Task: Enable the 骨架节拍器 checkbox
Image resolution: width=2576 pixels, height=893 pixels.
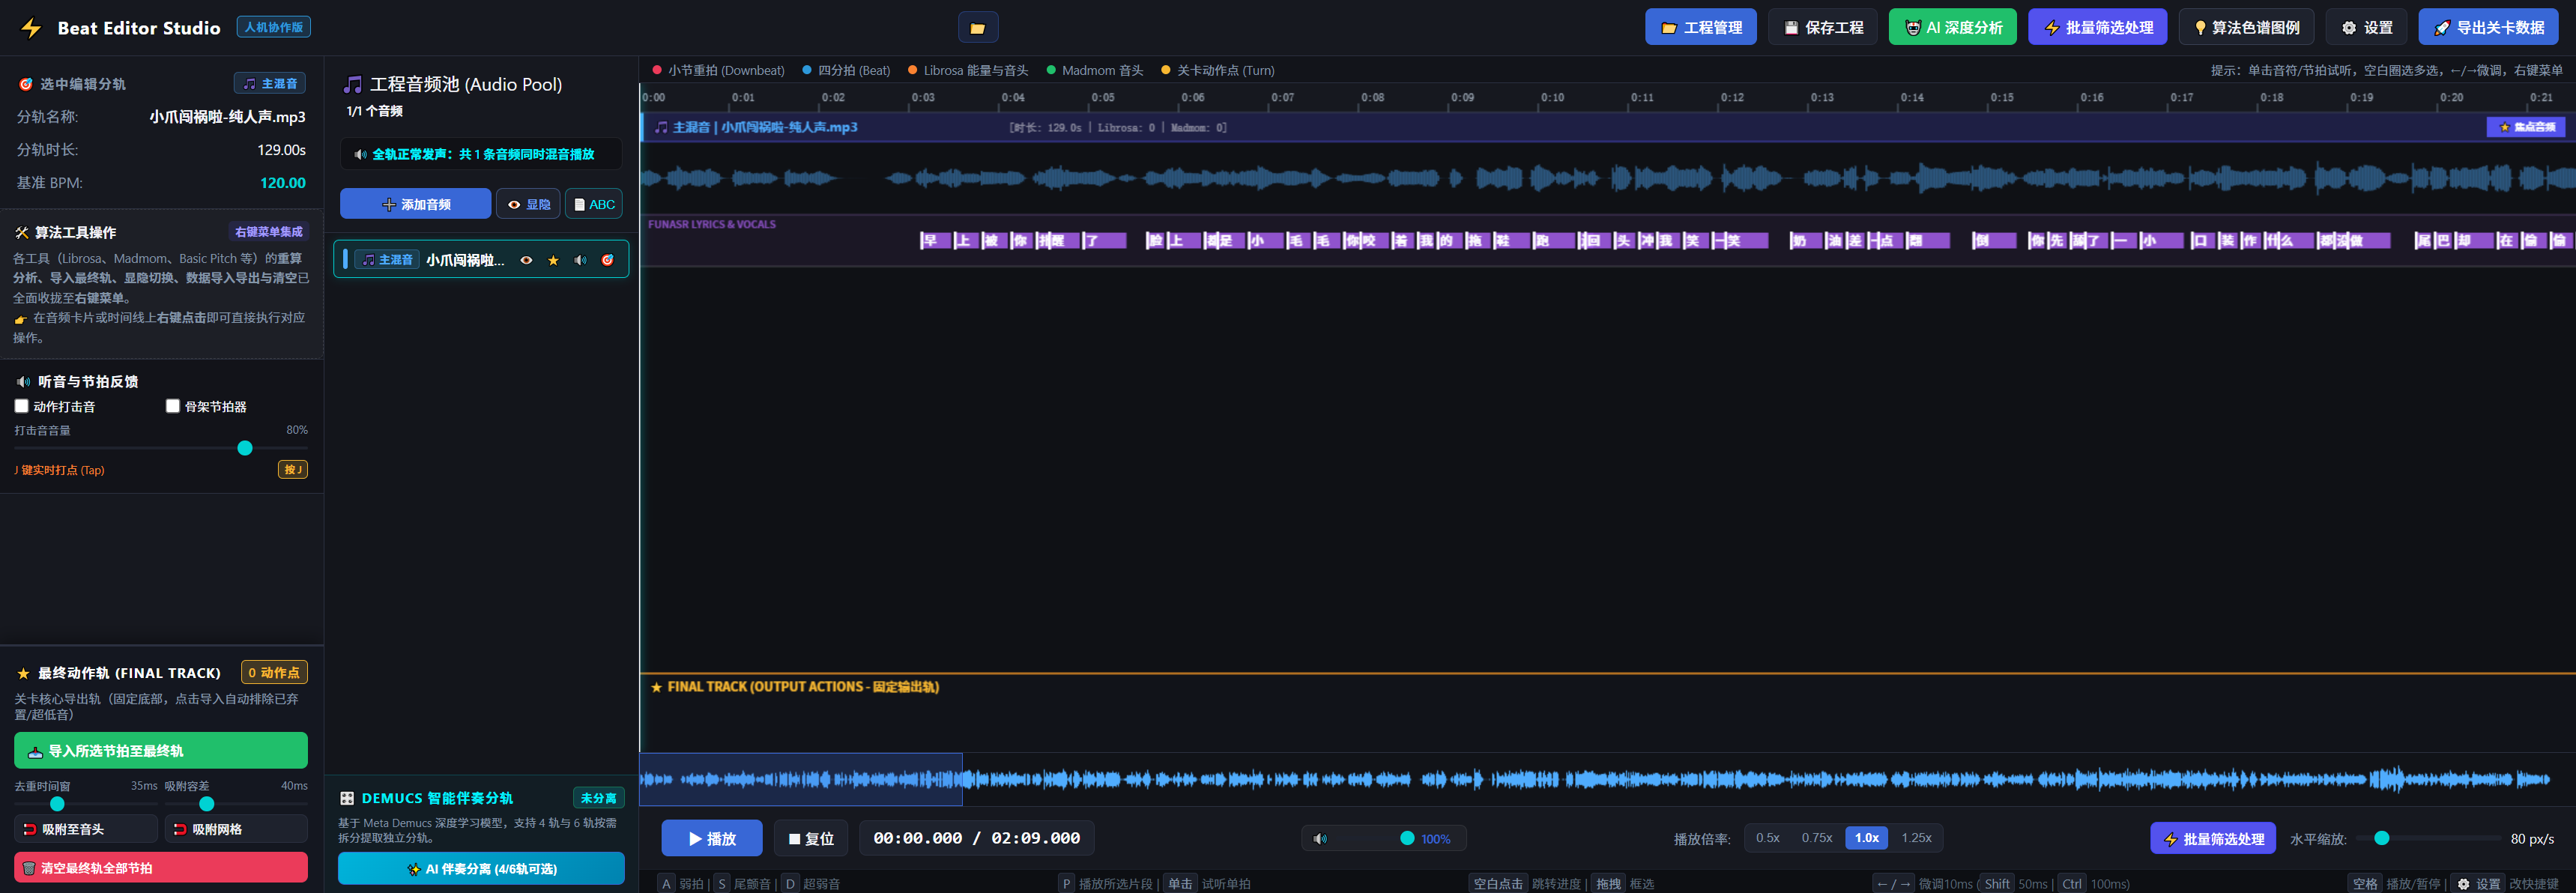Action: (x=172, y=406)
